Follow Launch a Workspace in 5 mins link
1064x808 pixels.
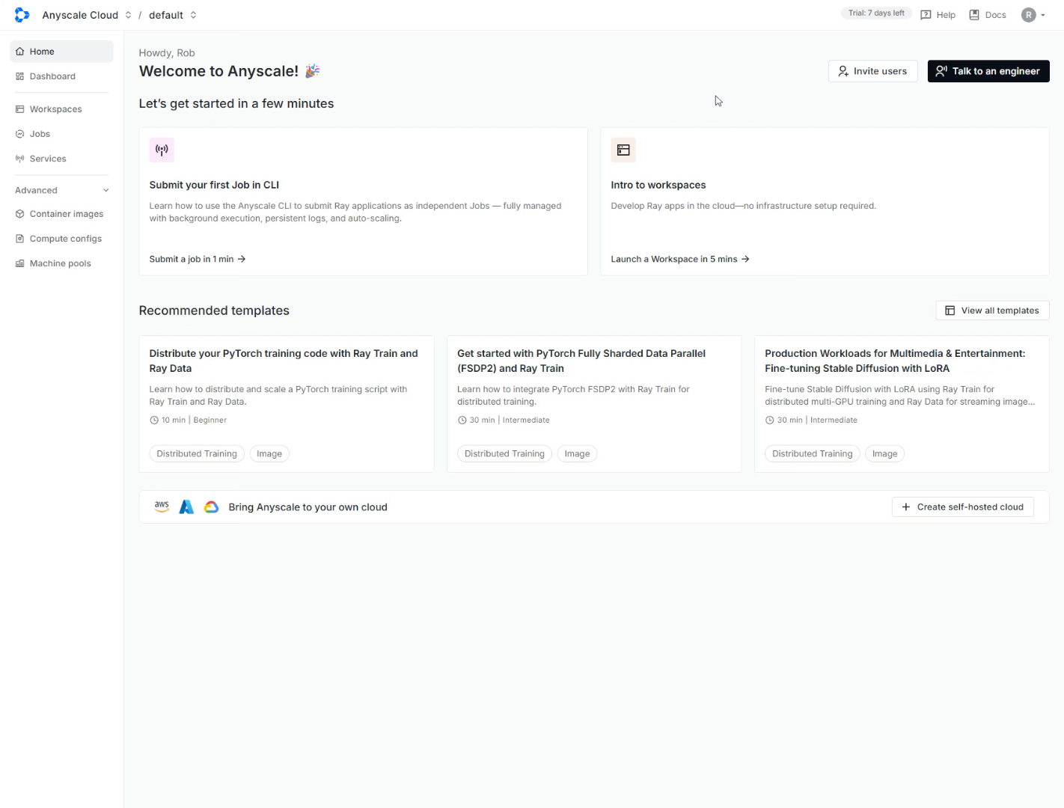[x=680, y=259]
